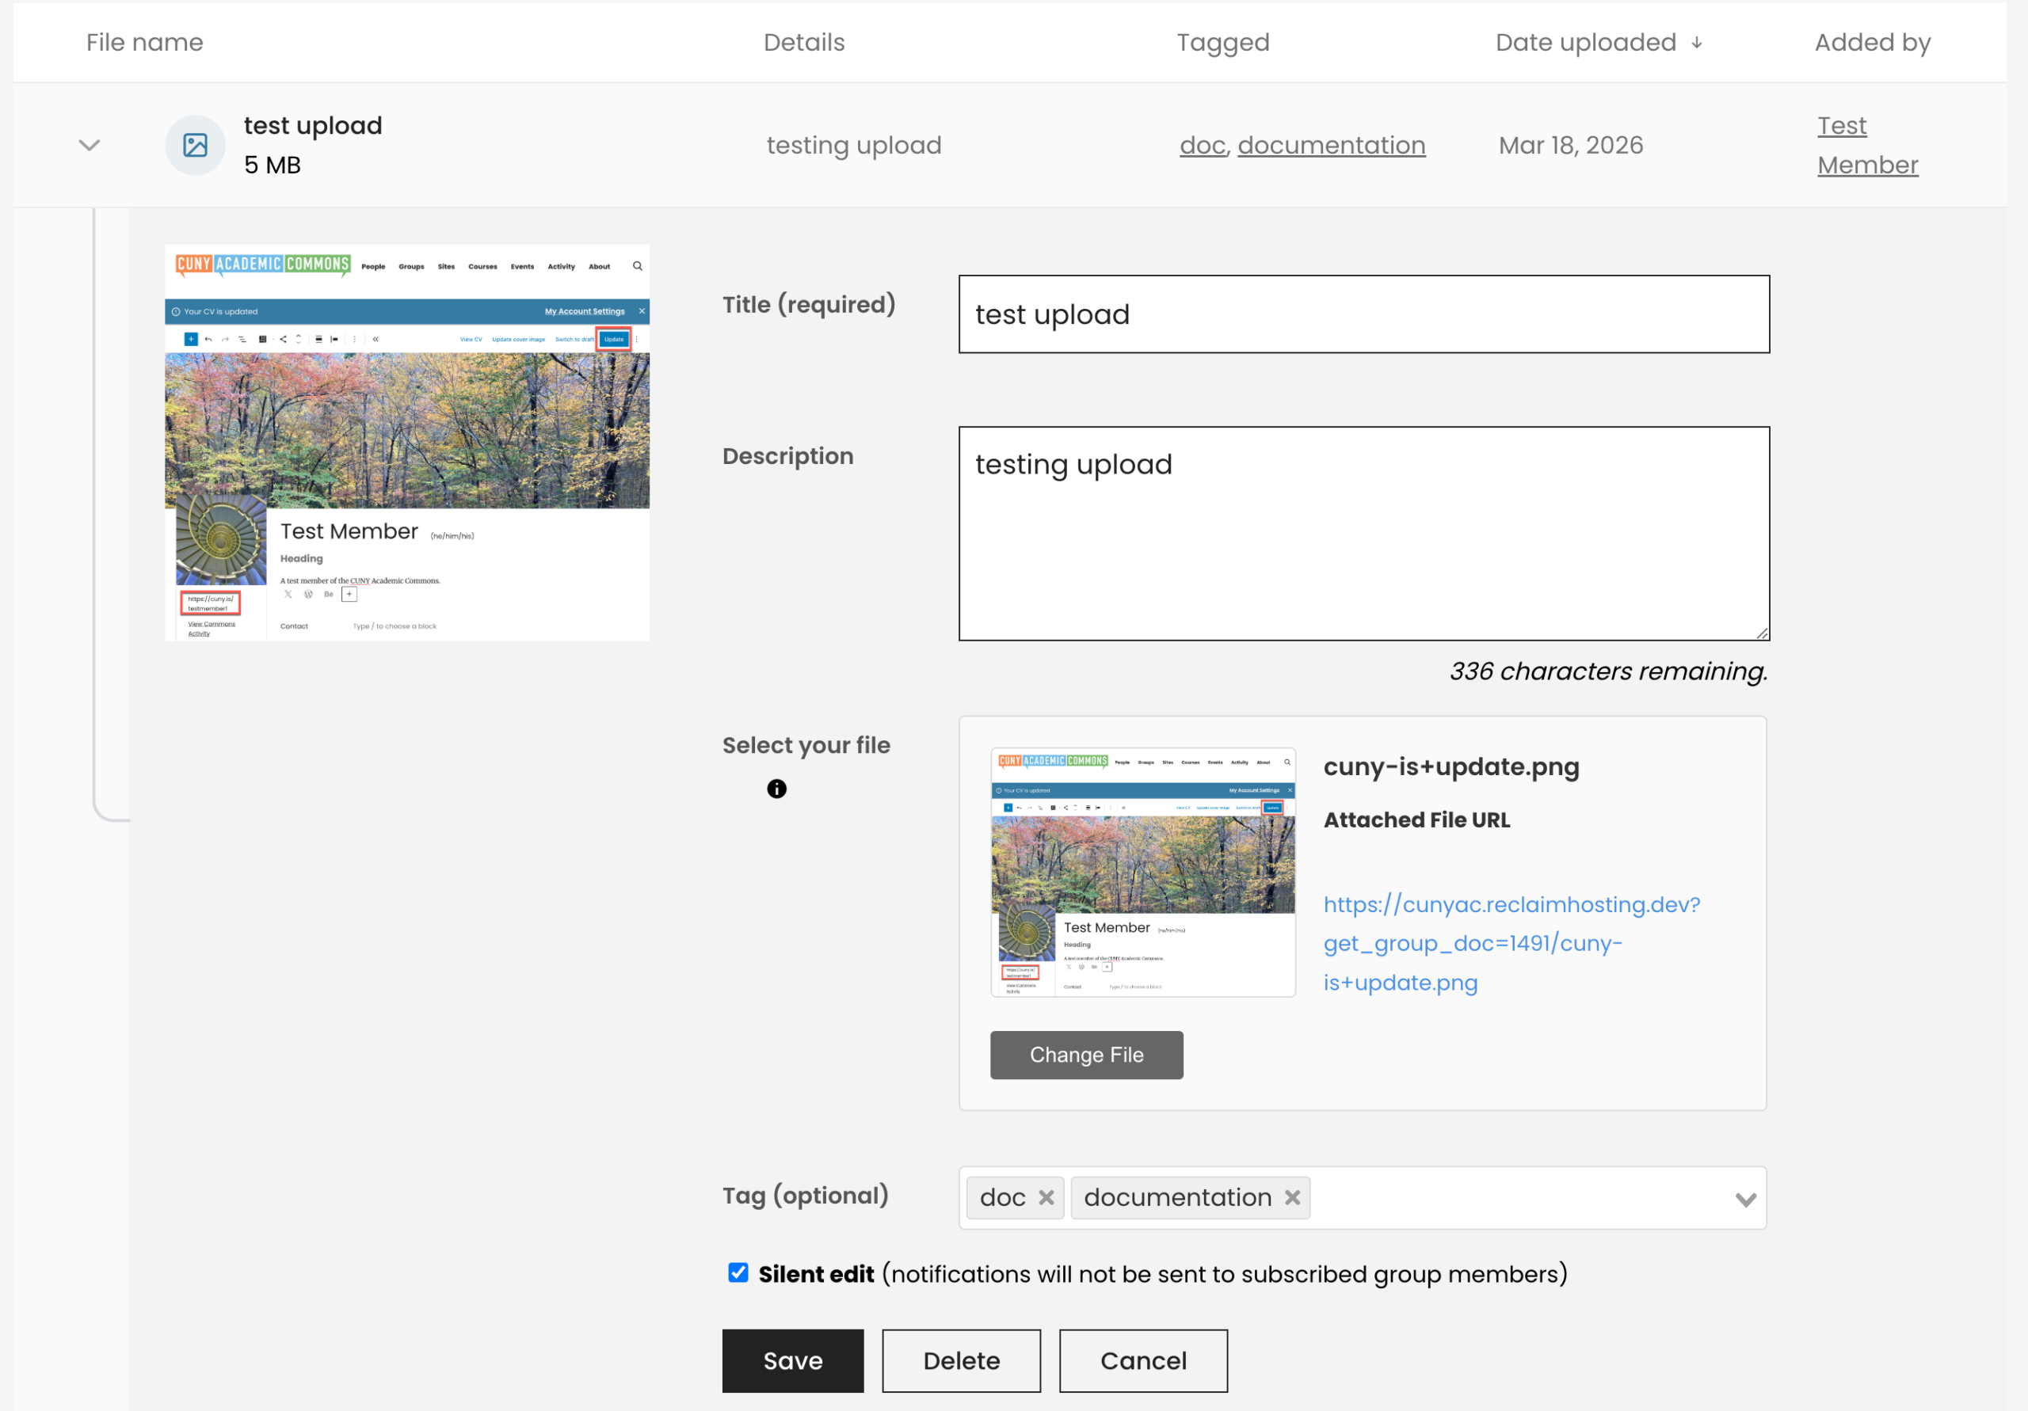
Task: Sort by Date uploaded column
Action: (x=1585, y=43)
